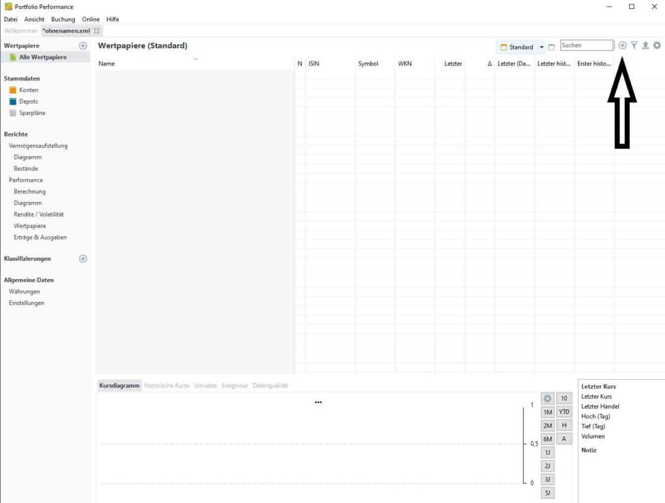Viewport: 665px width, 503px height.
Task: Sort by the Name column header
Action: [x=107, y=64]
